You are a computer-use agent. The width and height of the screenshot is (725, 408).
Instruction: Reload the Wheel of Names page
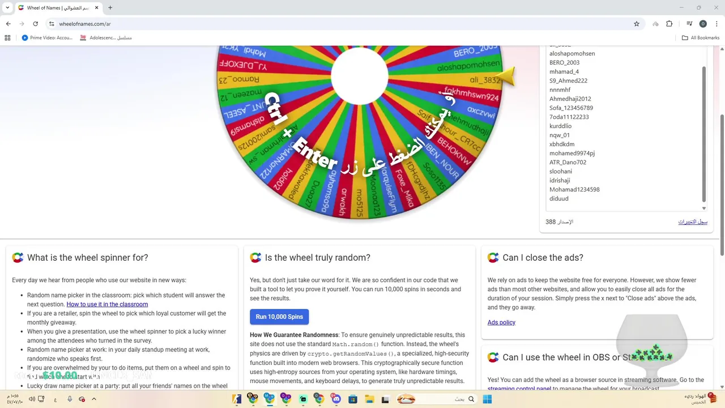click(35, 24)
